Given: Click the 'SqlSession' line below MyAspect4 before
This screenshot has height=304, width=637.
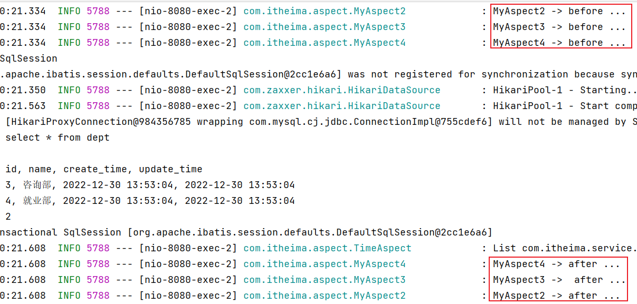Looking at the screenshot, I should 28,58.
